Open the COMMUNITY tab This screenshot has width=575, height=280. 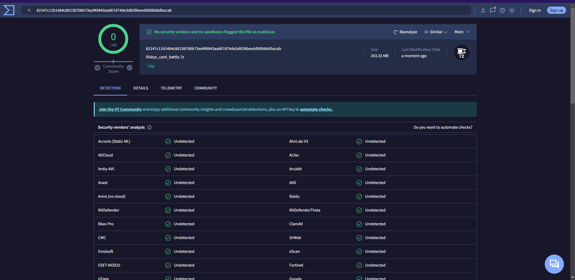pyautogui.click(x=206, y=88)
